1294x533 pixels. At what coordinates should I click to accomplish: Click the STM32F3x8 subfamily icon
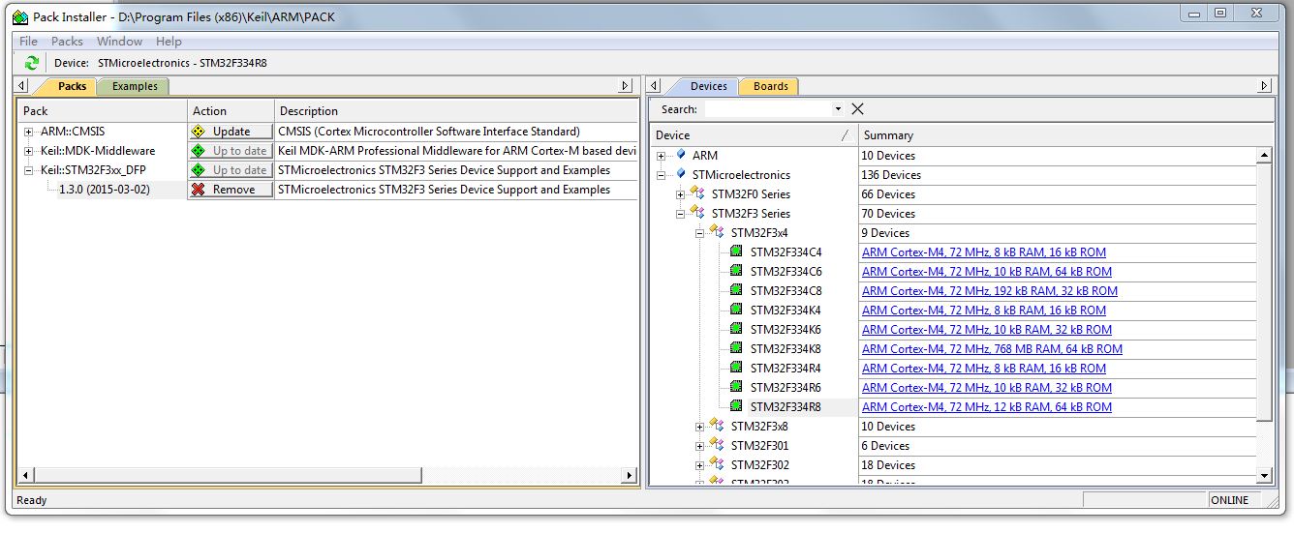pos(717,426)
